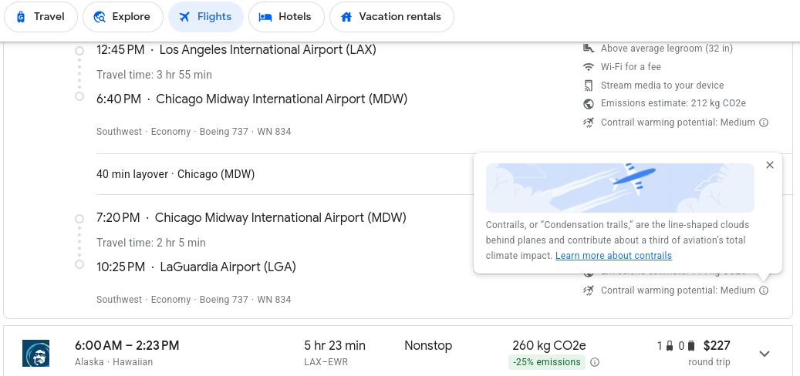Click the stream media icon
Viewport: 800px width, 376px height.
click(589, 86)
